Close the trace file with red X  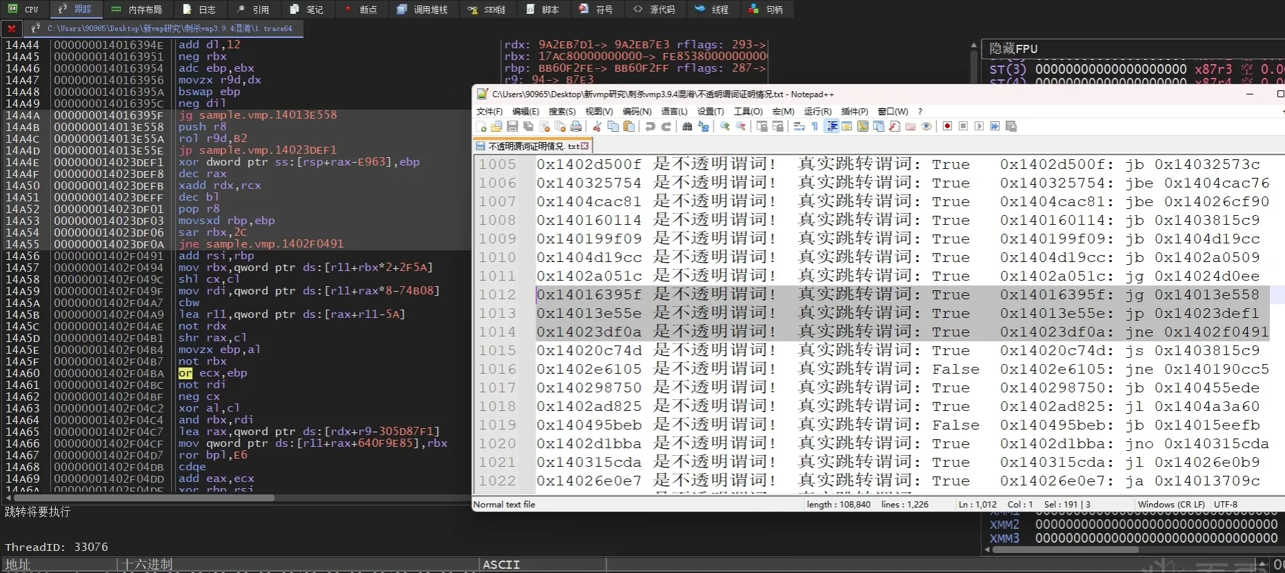click(12, 28)
